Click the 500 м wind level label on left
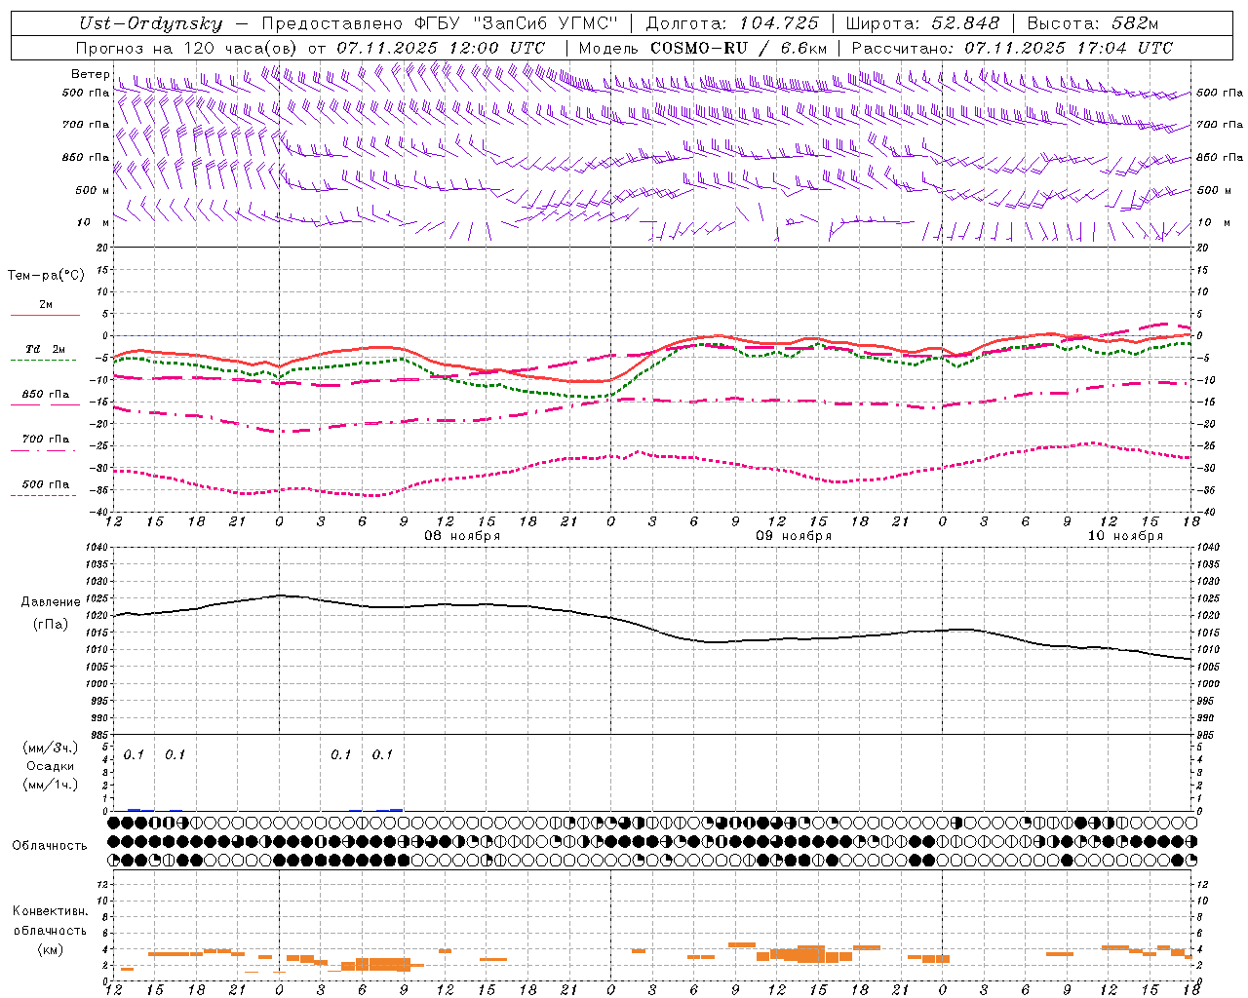Image resolution: width=1248 pixels, height=998 pixels. (93, 190)
